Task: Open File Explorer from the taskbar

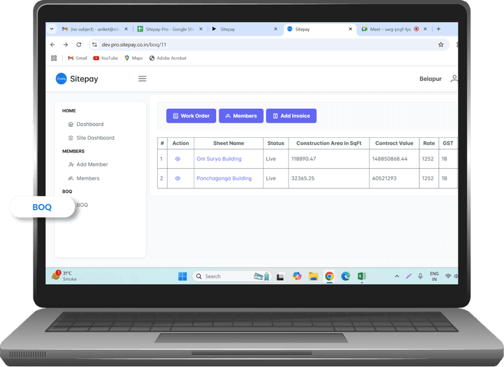Action: tap(313, 276)
